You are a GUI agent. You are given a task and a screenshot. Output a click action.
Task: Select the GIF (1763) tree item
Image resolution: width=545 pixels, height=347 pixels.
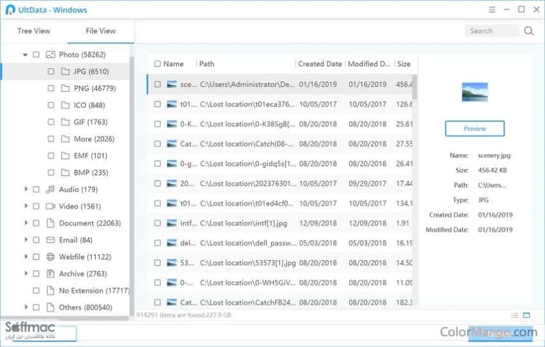pos(91,122)
